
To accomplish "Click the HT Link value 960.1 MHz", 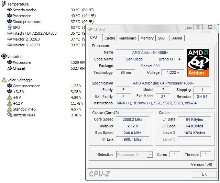I will click(132, 139).
